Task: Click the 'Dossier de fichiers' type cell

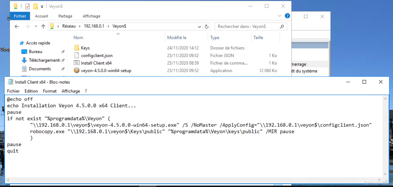Action: (x=227, y=48)
